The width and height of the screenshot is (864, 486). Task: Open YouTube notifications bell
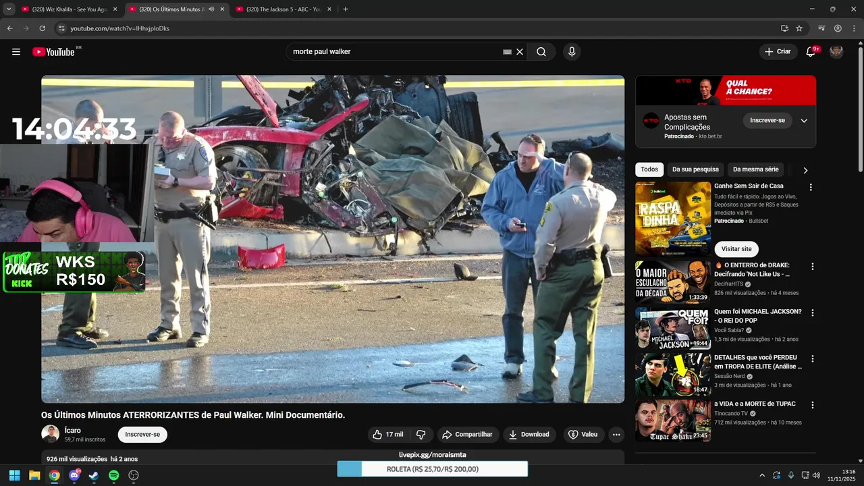(811, 52)
